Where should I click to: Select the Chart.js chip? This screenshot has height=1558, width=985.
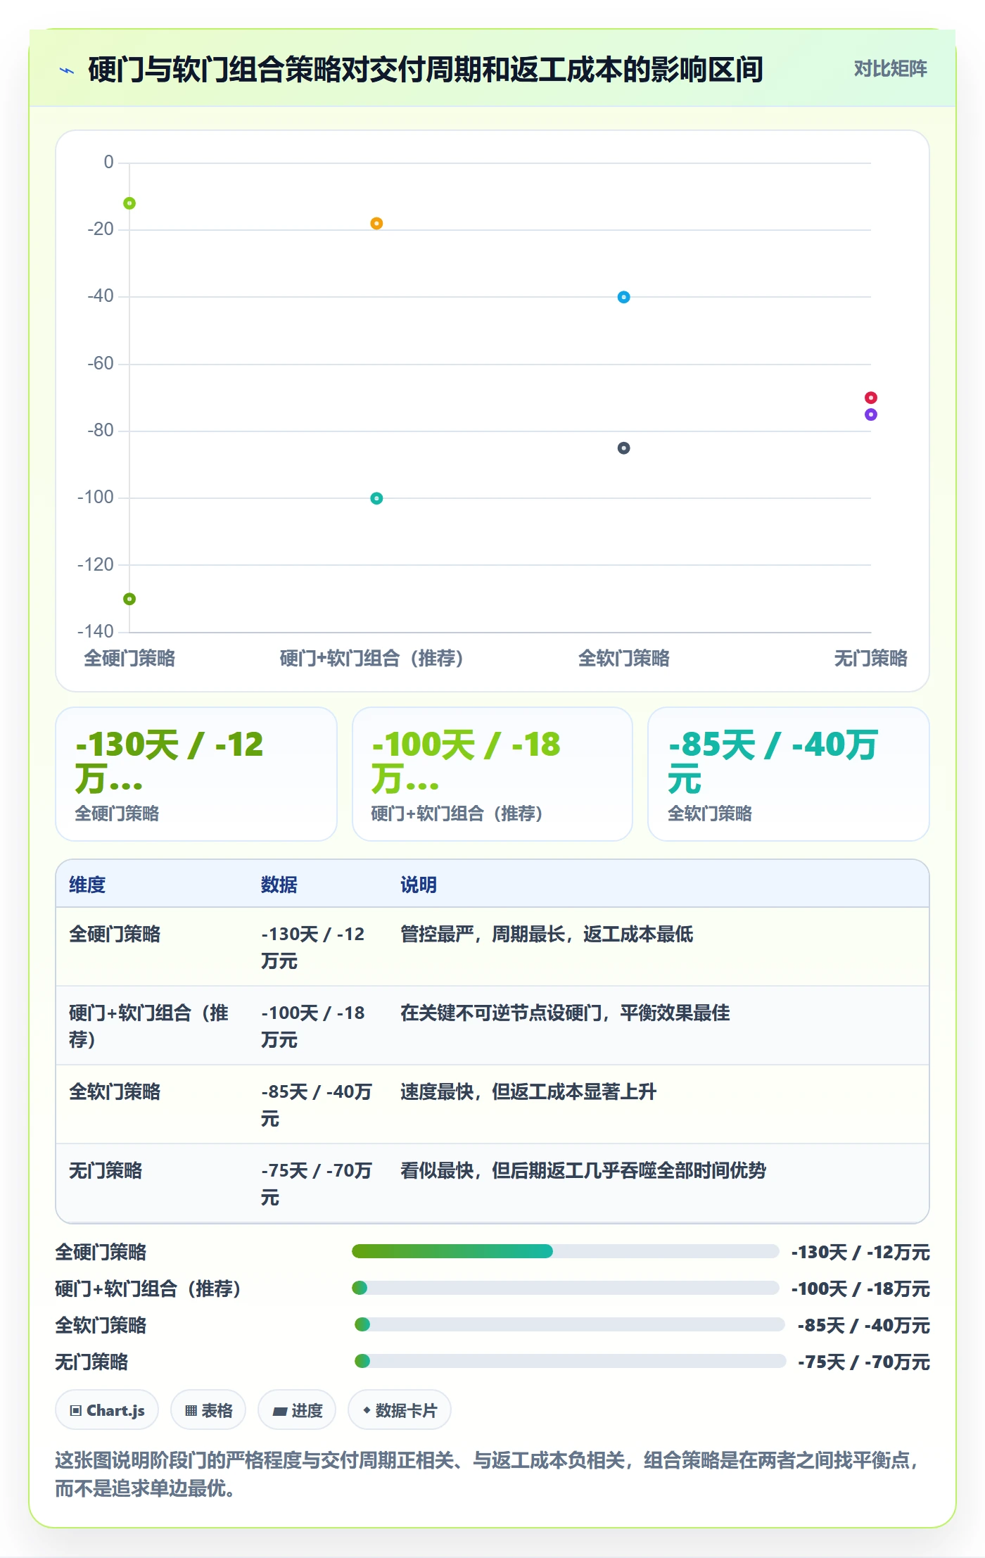click(x=107, y=1410)
